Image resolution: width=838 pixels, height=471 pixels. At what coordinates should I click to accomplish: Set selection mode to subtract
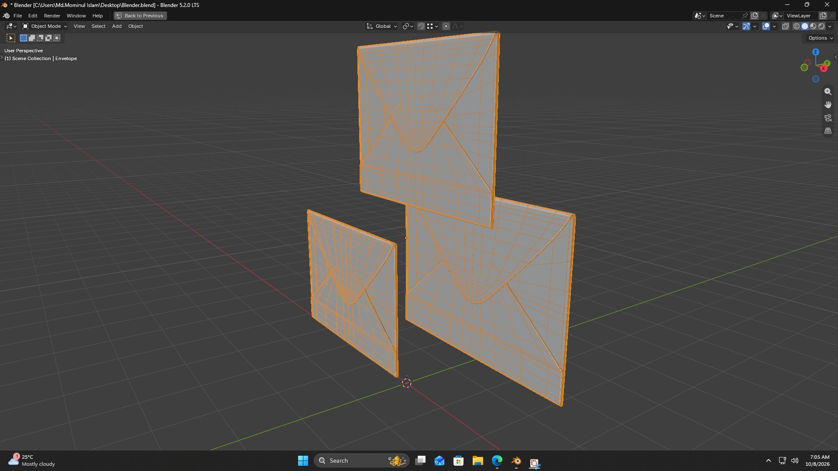[40, 38]
